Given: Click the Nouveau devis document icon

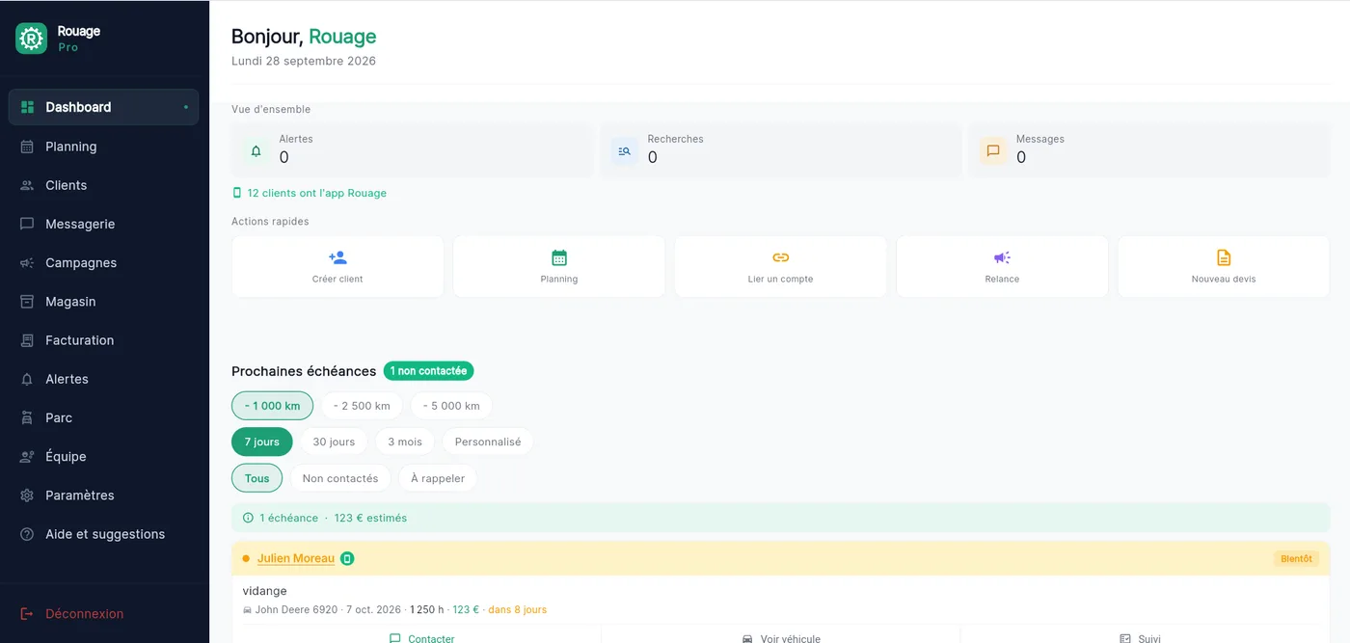Looking at the screenshot, I should coord(1224,257).
